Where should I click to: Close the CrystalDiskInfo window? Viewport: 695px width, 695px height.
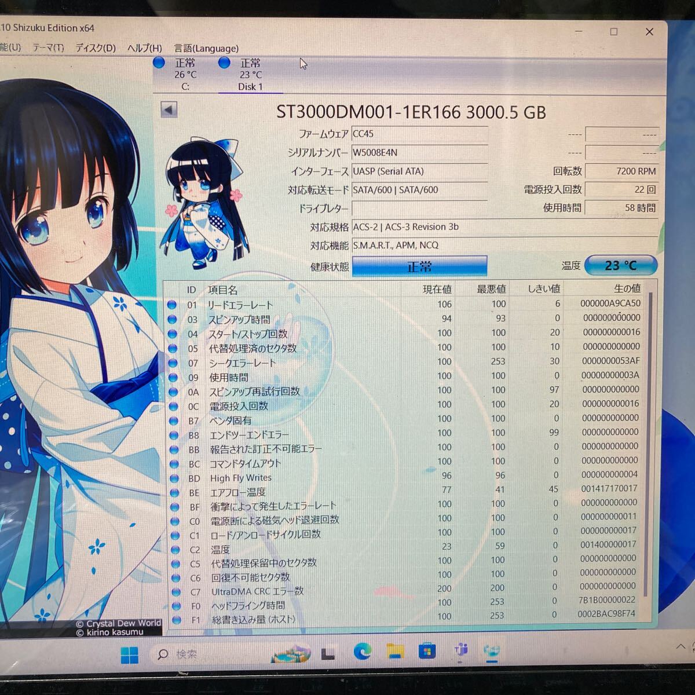649,32
